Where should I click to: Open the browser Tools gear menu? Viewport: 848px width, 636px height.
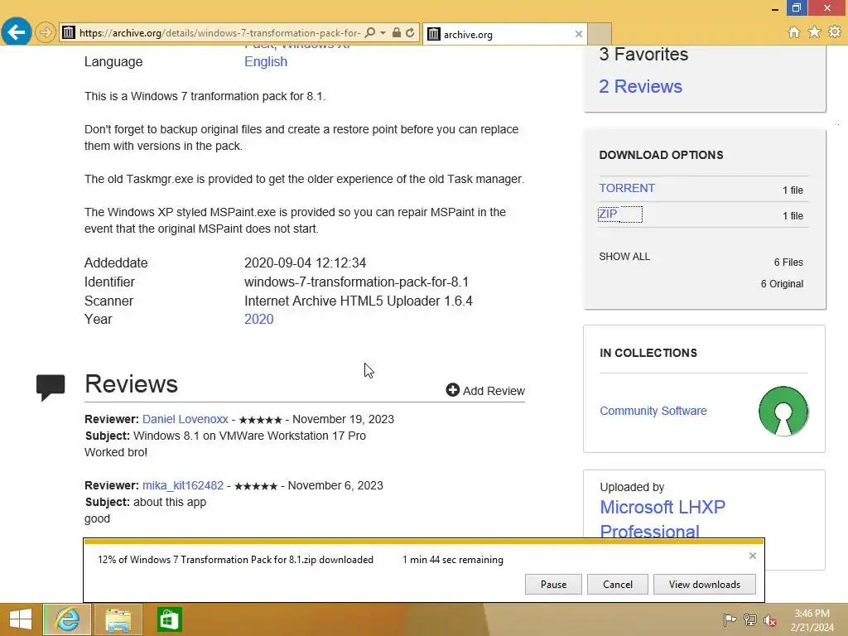pos(835,32)
